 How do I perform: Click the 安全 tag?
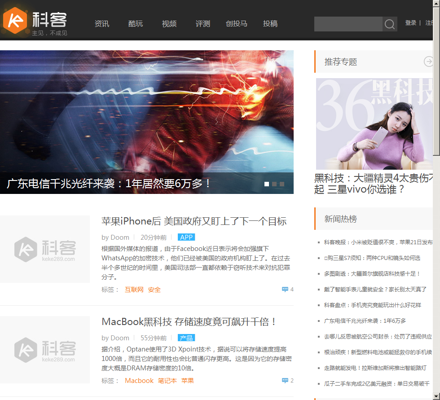[154, 290]
